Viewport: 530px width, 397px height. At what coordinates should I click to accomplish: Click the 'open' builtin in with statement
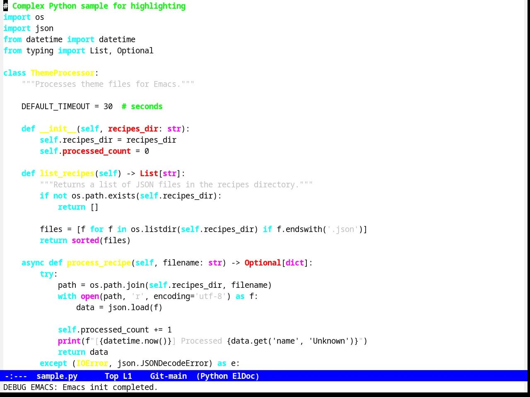click(x=90, y=296)
